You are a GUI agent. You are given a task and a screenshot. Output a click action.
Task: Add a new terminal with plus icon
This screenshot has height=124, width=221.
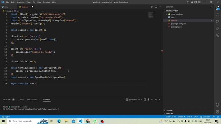[139, 100]
